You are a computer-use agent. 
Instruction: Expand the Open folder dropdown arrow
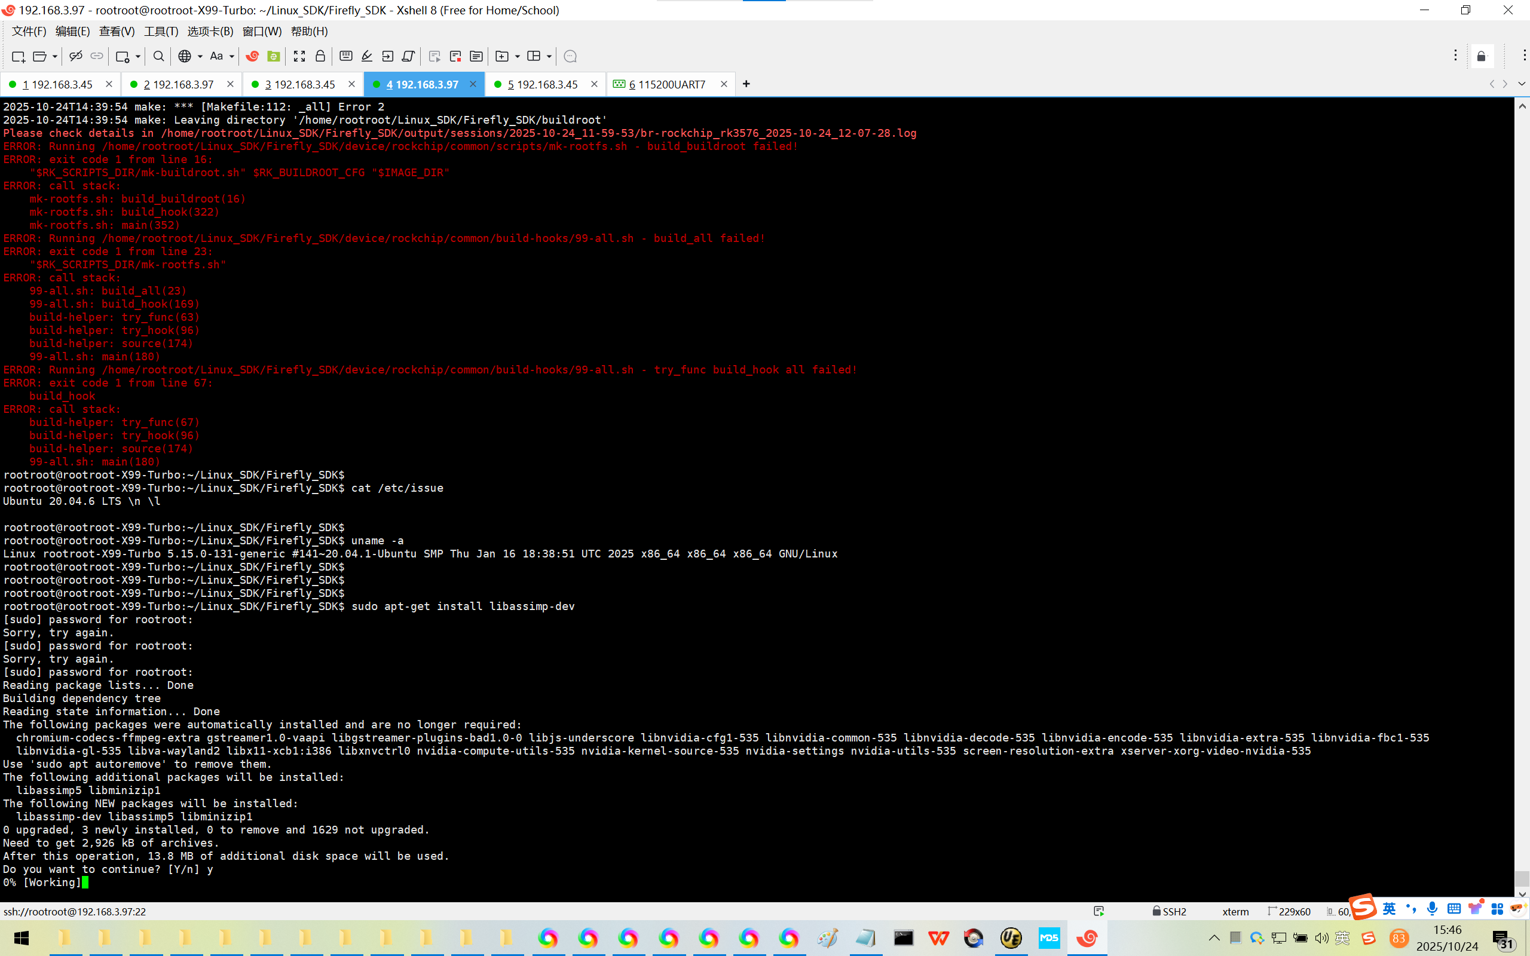55,56
